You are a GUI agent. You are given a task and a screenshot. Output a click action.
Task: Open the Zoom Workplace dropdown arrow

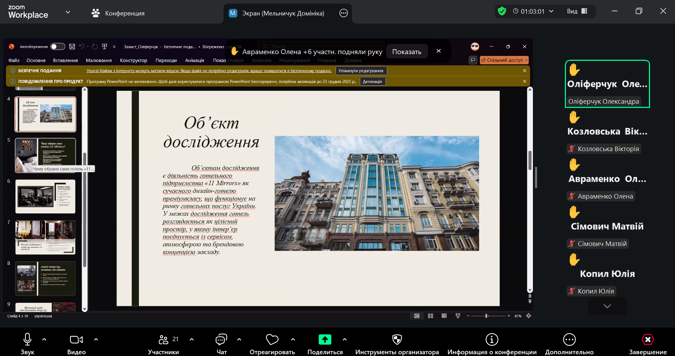68,12
